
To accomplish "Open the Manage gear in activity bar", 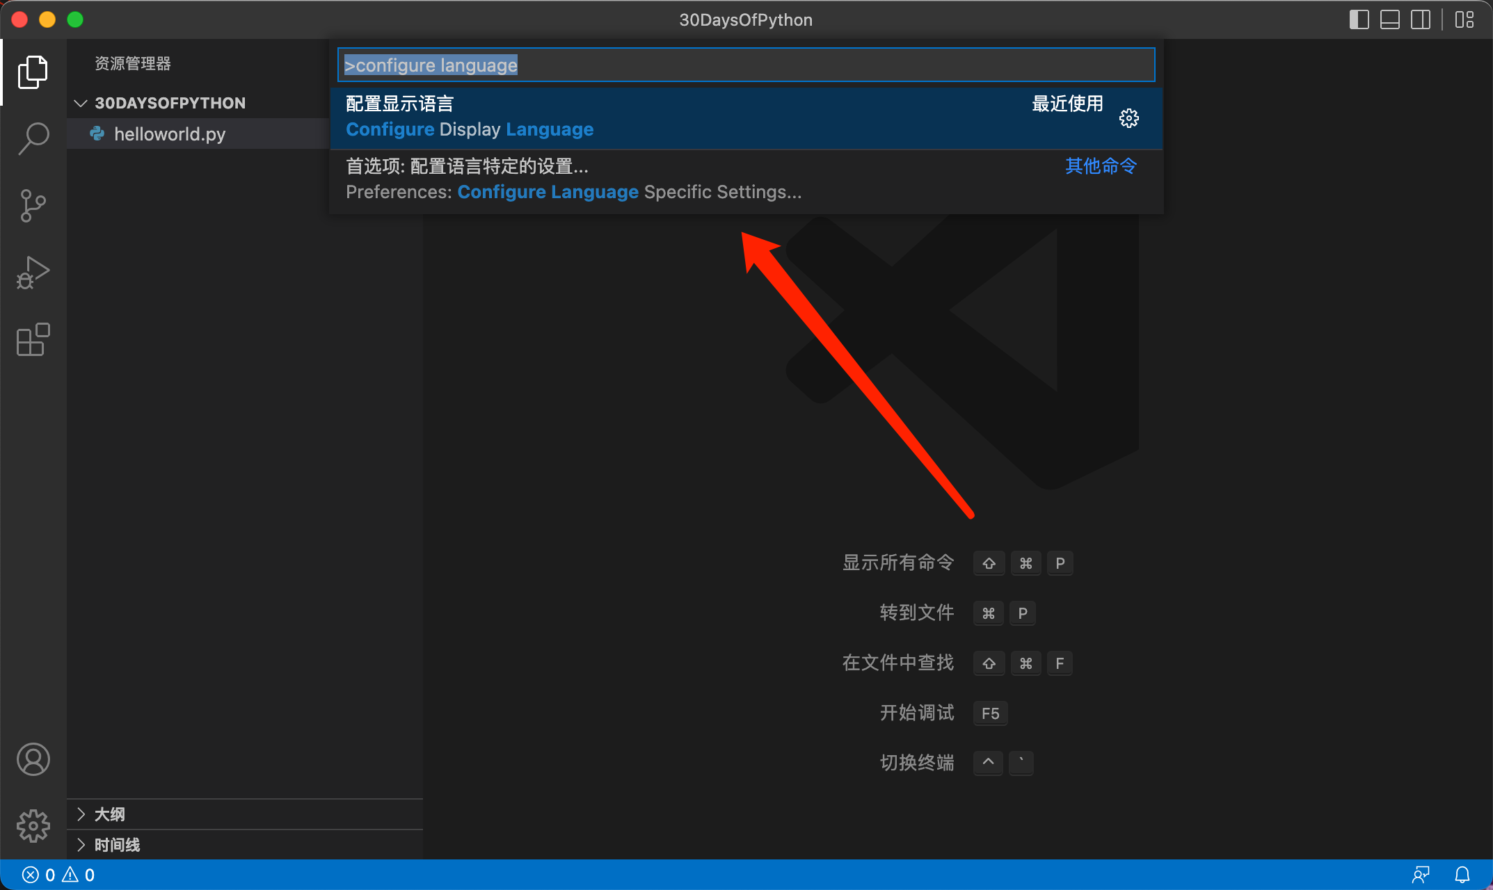I will 33,825.
